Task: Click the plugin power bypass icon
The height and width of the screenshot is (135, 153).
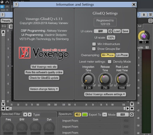Action: click(2, 7)
